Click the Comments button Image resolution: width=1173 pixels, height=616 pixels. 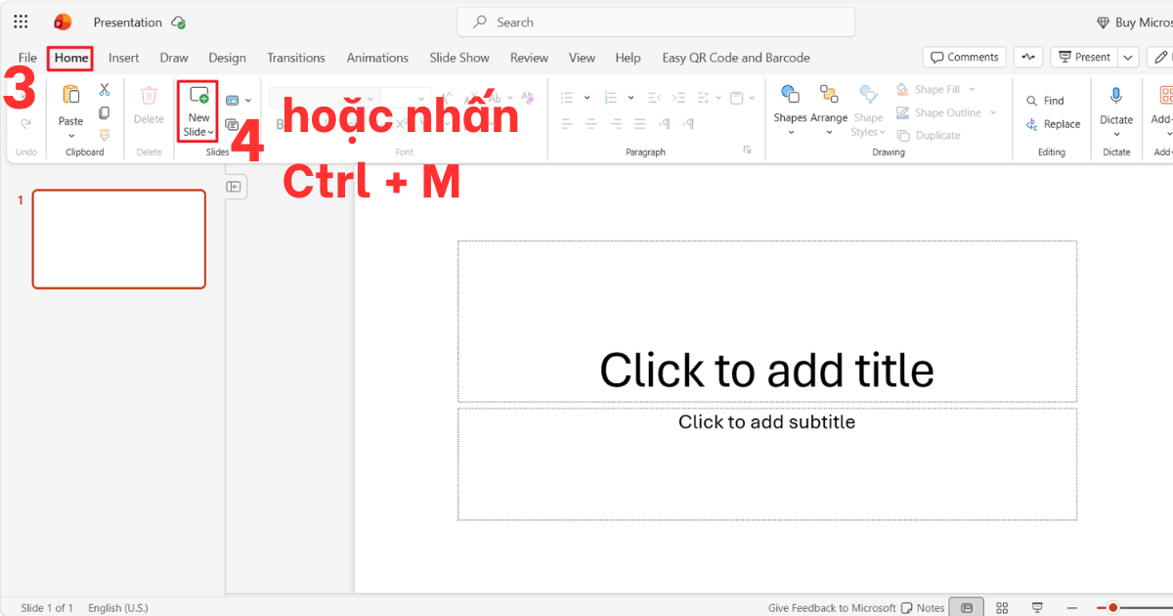click(965, 57)
